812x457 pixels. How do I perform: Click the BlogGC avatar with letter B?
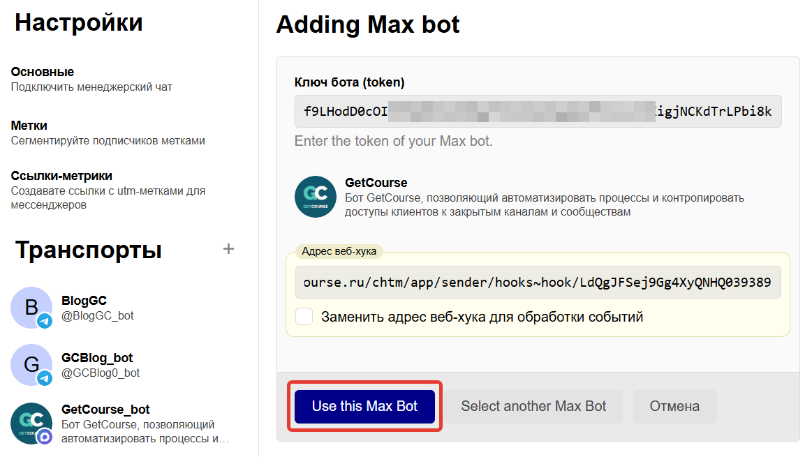(x=30, y=306)
